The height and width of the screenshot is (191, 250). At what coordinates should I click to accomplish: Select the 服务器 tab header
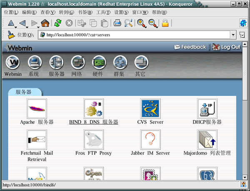[25, 92]
